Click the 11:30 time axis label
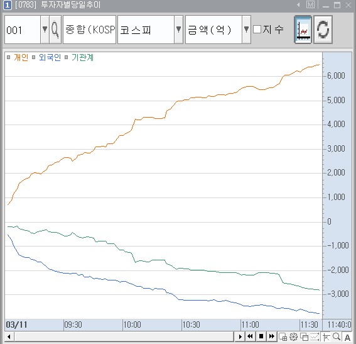 [310, 325]
